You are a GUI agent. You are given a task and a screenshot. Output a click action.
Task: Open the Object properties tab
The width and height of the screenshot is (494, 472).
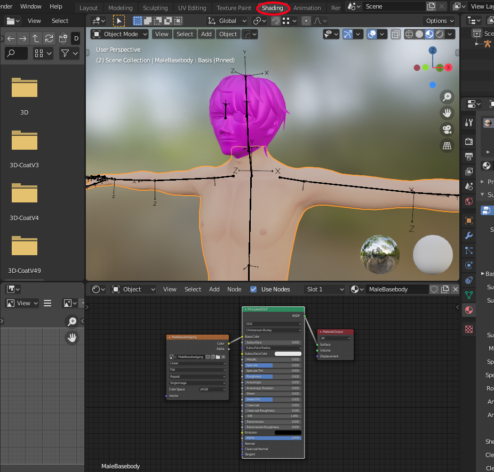click(469, 221)
